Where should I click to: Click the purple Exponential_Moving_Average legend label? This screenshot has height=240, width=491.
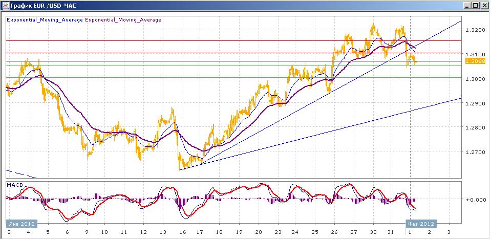[123, 20]
